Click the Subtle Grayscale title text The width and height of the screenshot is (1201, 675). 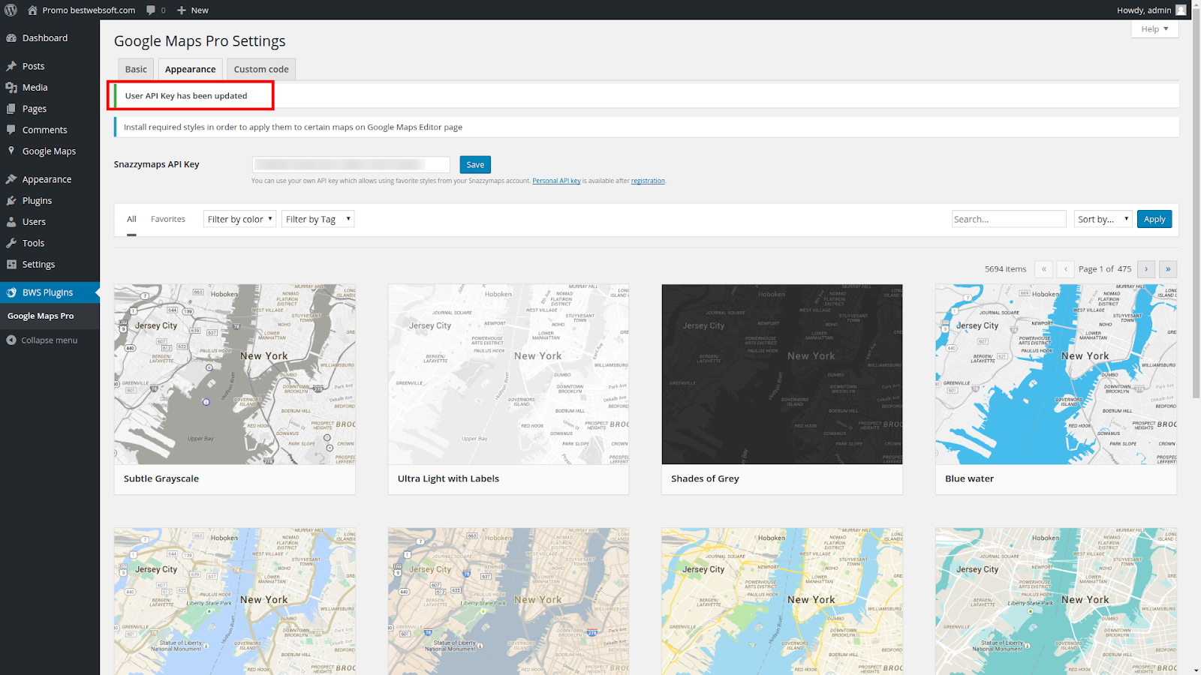(161, 478)
